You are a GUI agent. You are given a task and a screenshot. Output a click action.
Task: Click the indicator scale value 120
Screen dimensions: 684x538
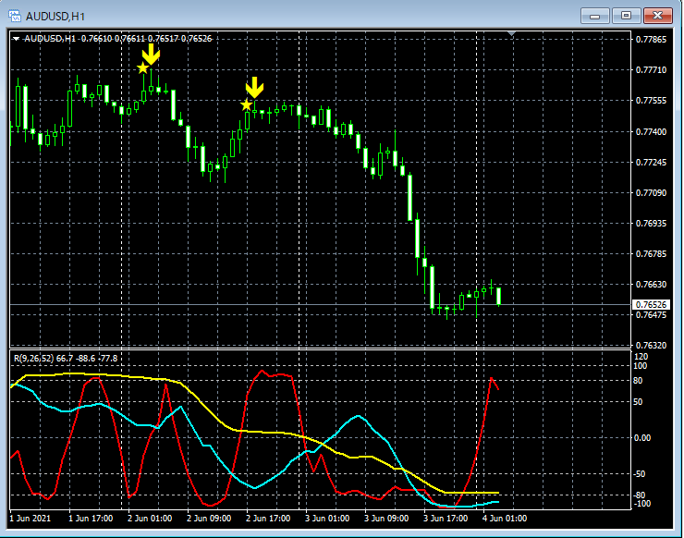click(x=641, y=357)
